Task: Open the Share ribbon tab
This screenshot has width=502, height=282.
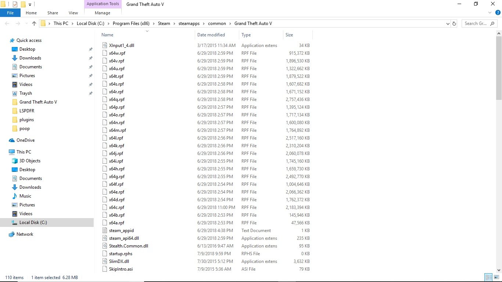Action: pyautogui.click(x=53, y=13)
